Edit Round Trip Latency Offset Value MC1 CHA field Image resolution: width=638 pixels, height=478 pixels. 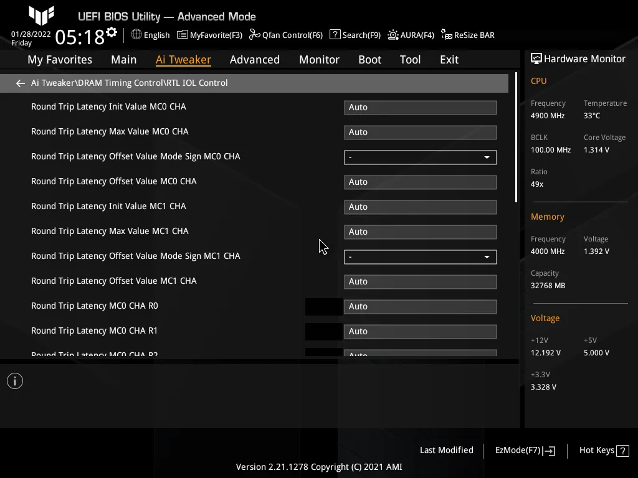click(421, 282)
